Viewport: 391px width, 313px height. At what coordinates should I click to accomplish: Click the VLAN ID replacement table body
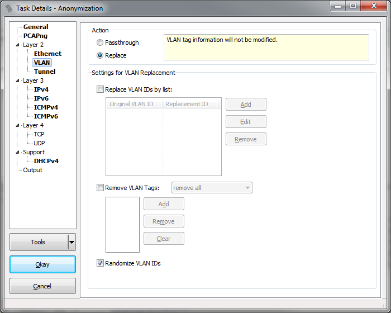click(164, 142)
